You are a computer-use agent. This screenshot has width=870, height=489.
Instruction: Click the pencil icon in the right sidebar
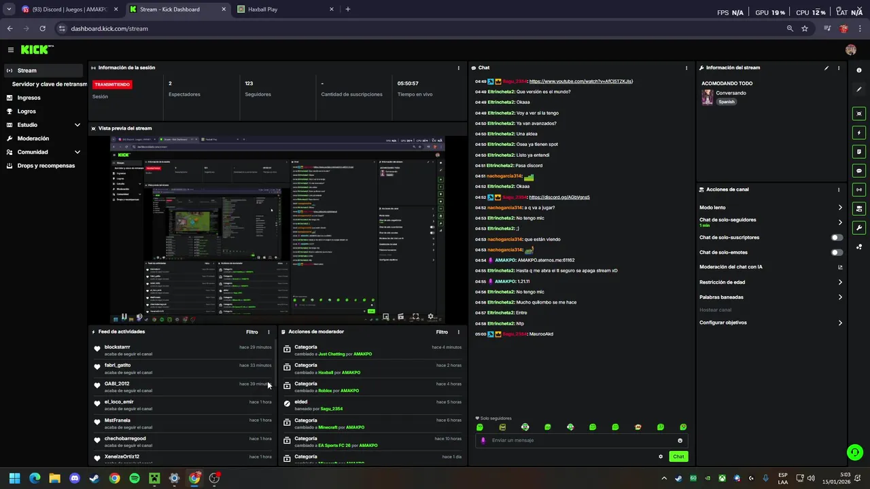coord(859,89)
